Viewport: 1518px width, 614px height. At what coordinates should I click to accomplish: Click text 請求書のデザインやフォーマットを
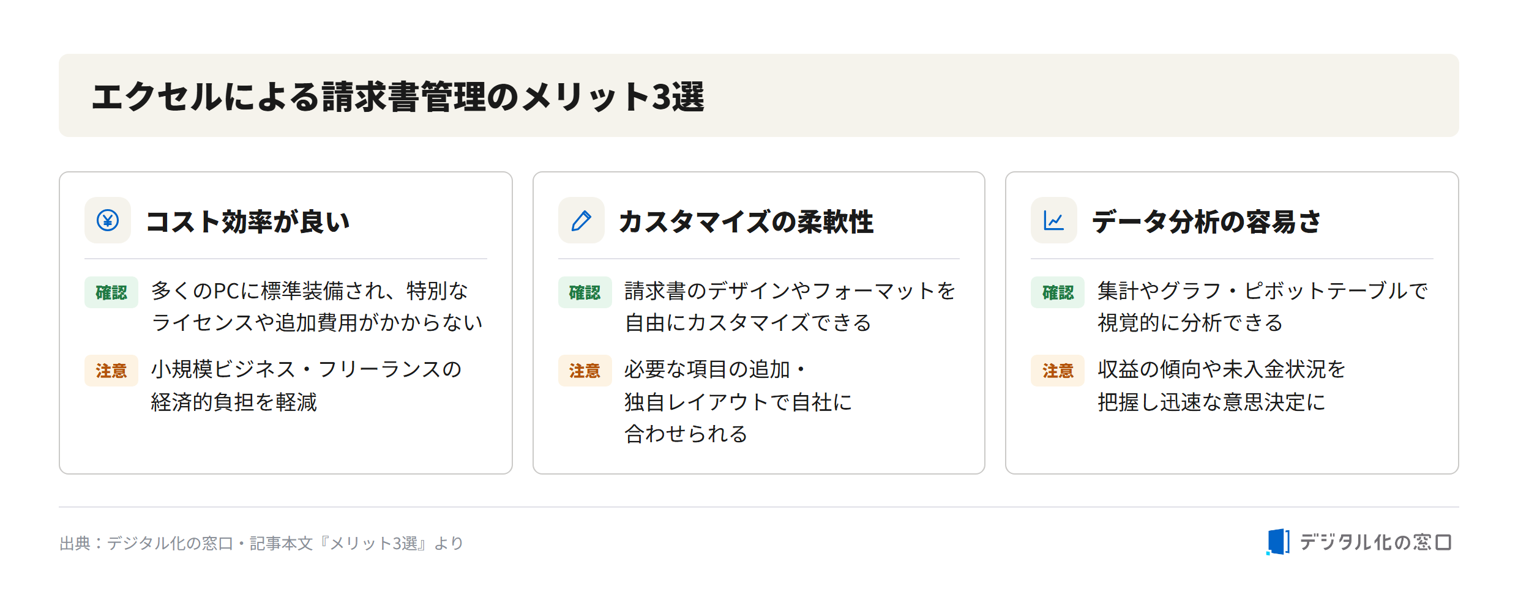[x=790, y=291]
